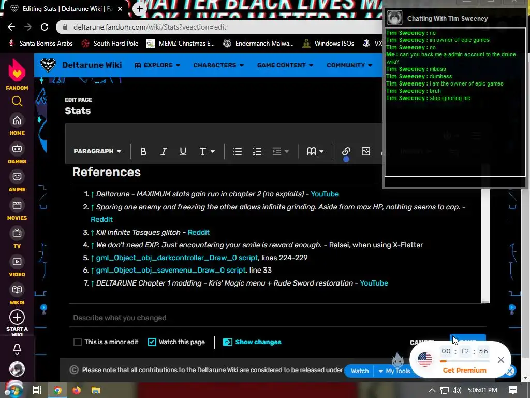The image size is (530, 398).
Task: Insert a numbered list
Action: 257,151
